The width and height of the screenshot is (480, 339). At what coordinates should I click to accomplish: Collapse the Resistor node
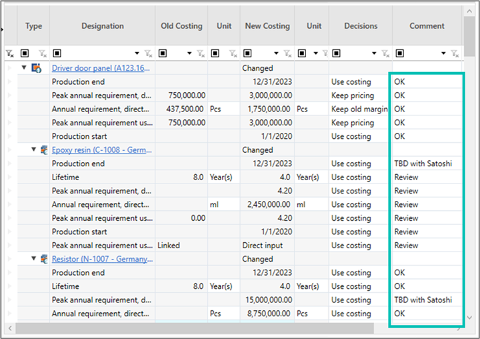click(34, 258)
